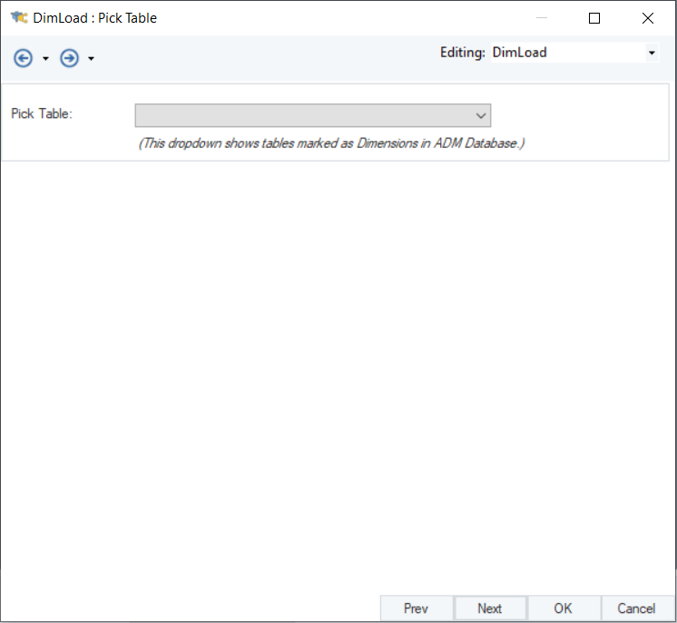Click the italic Dimensions hint text
677x623 pixels.
click(x=331, y=143)
